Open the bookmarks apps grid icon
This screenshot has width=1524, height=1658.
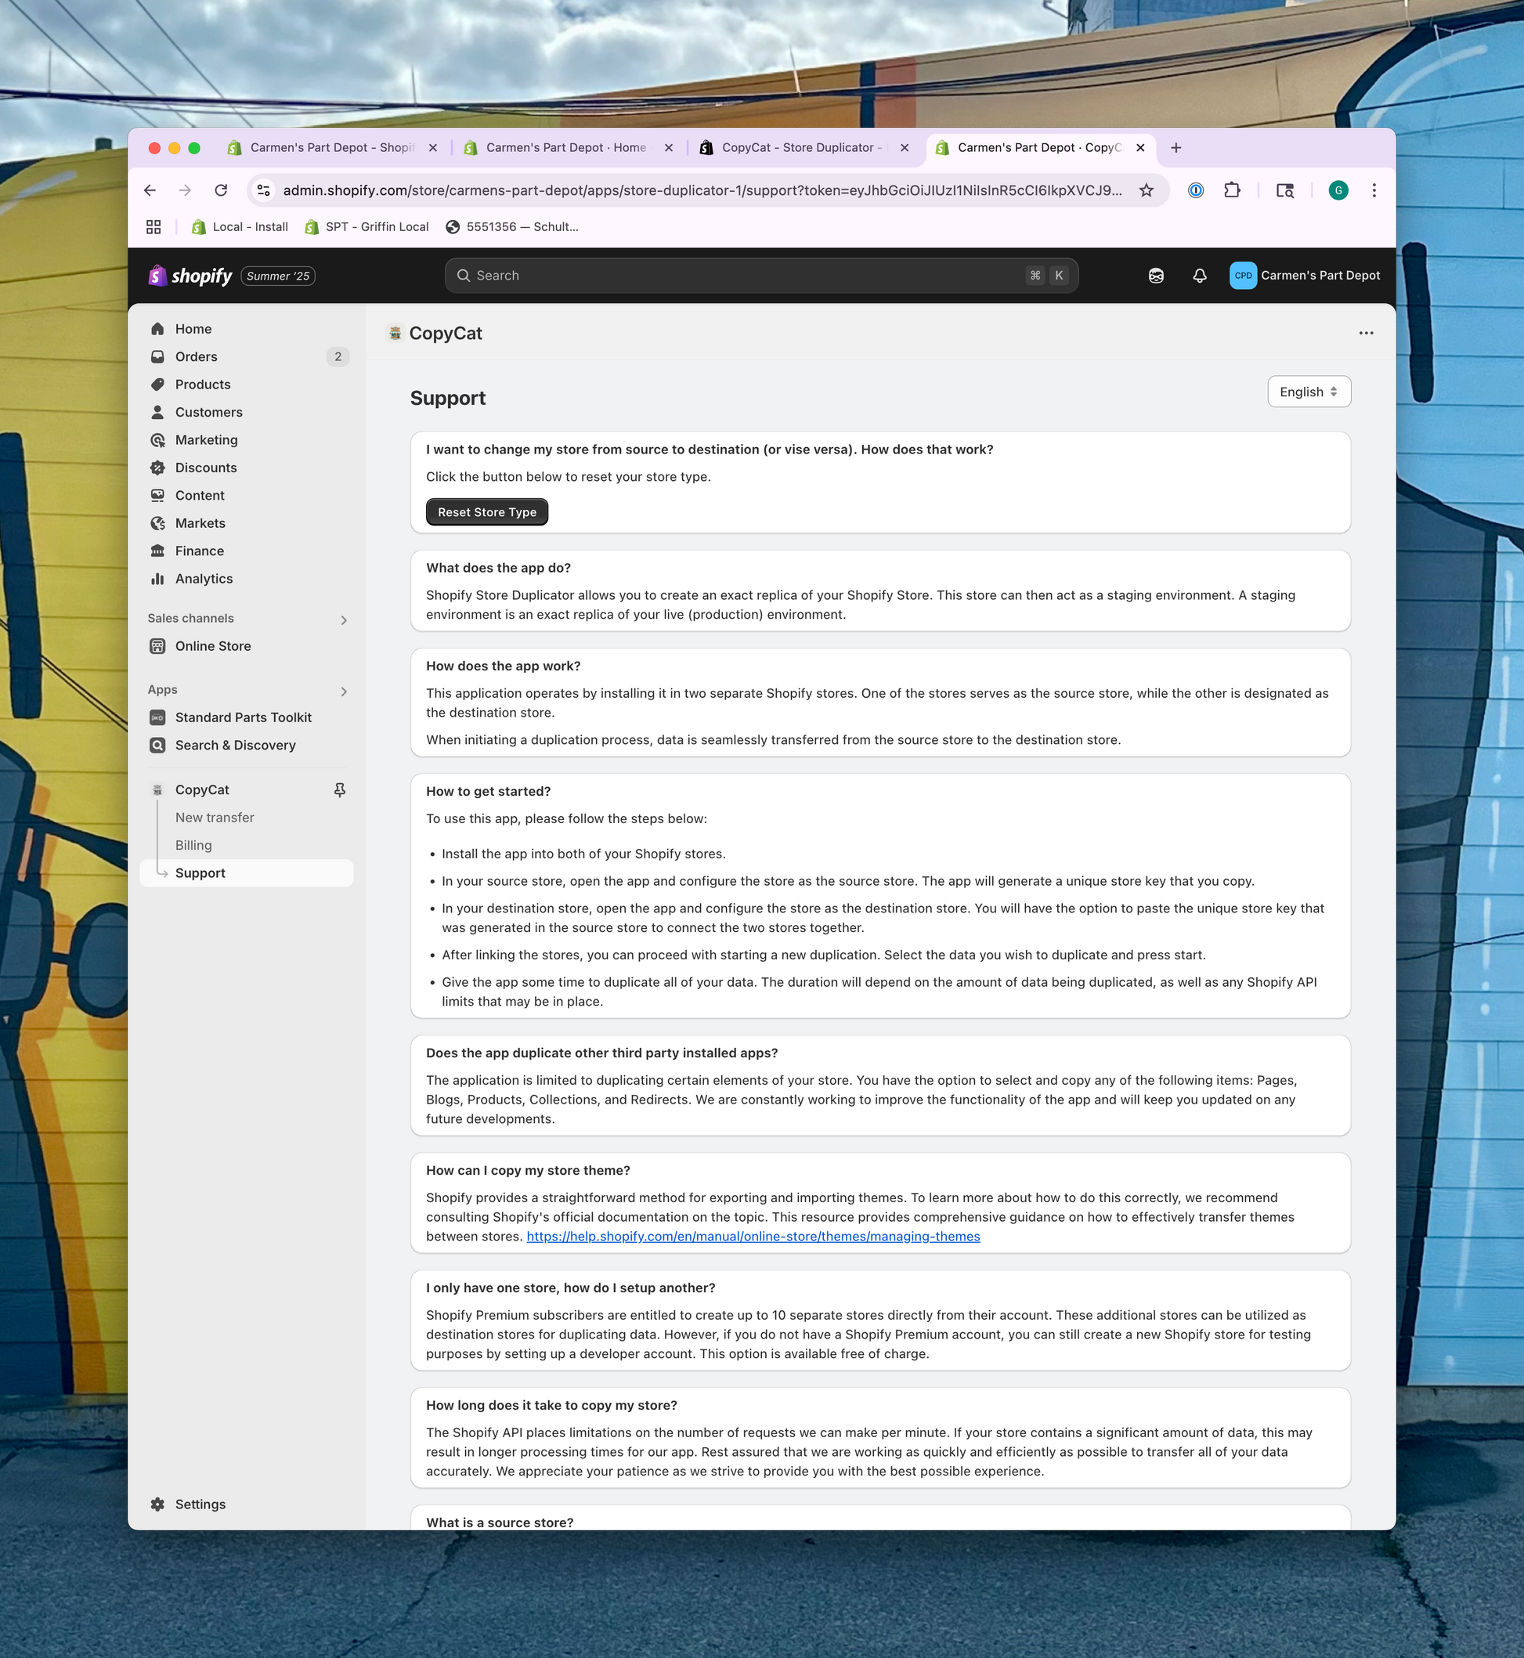(x=153, y=227)
